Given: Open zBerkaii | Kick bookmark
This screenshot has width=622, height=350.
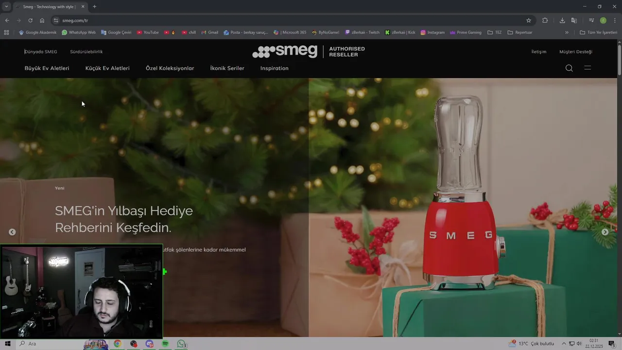Looking at the screenshot, I should [x=400, y=33].
